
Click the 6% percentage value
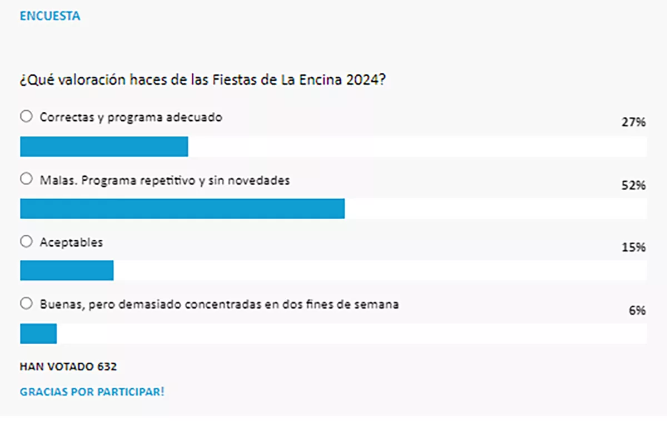[x=637, y=311]
